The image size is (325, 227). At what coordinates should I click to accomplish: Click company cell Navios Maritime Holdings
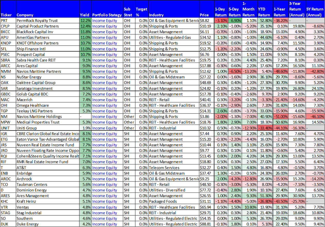click(x=48, y=117)
